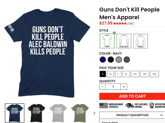The image size is (165, 123).
Task: Advance thumbnails with the right chevron arrow
Action: coord(94,113)
